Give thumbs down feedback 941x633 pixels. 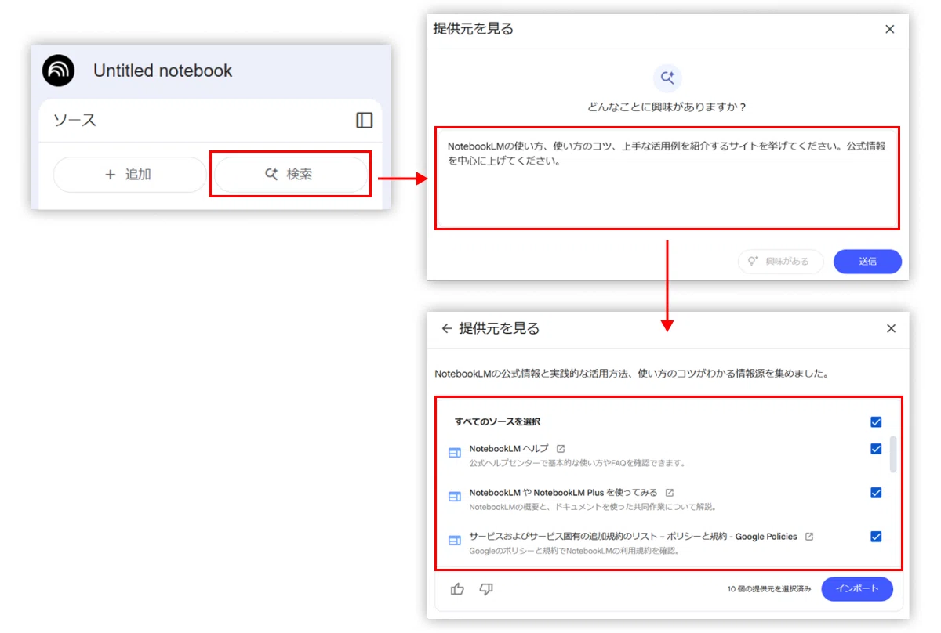coord(486,589)
